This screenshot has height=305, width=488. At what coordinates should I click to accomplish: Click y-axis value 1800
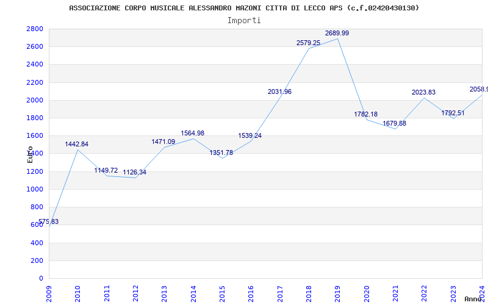click(35, 118)
